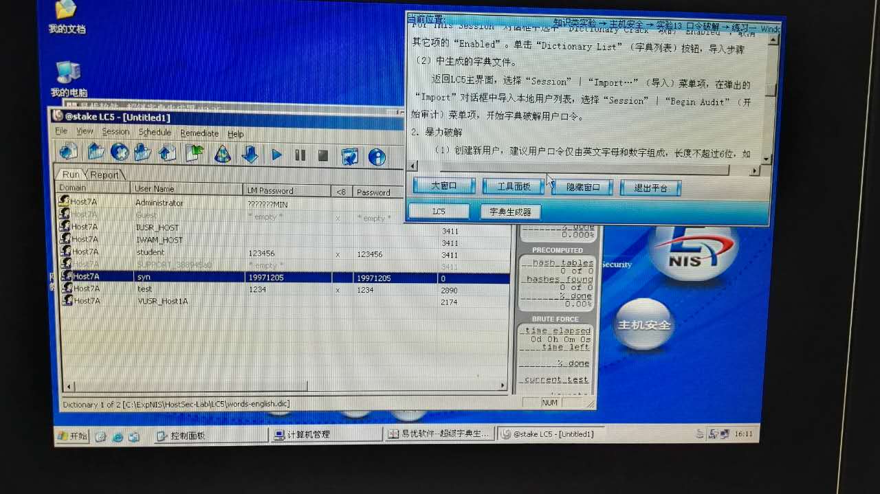This screenshot has height=494, width=880.
Task: Click right arrow of instruction window horizontal scrollbar
Action: click(x=754, y=170)
